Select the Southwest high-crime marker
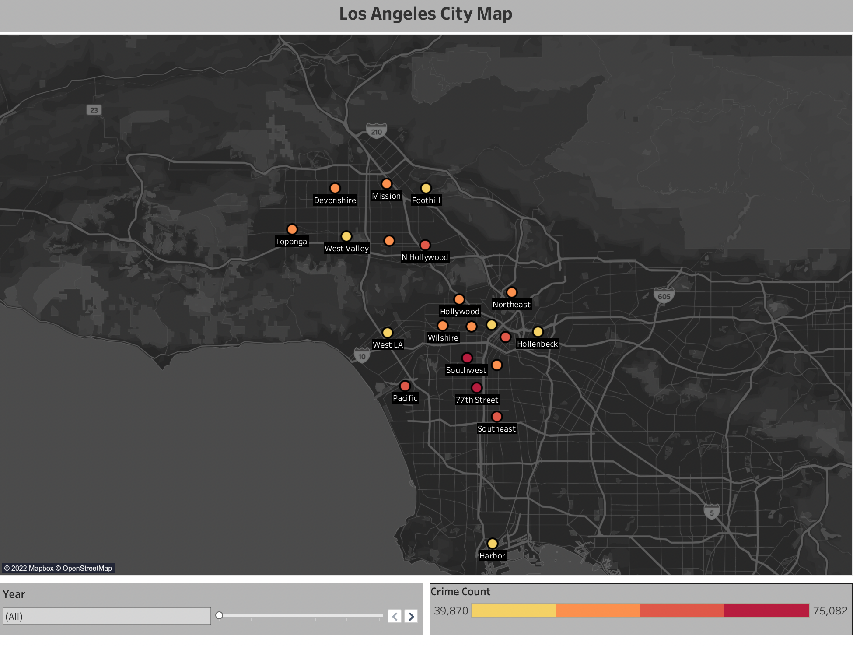The image size is (860, 646). [466, 358]
